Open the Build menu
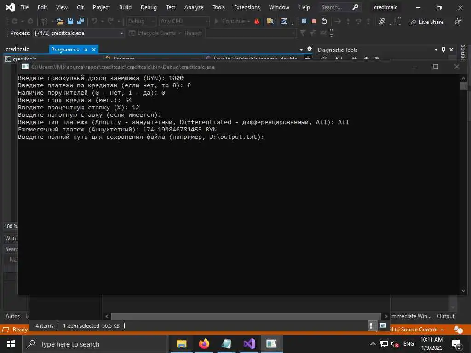 coord(125,7)
